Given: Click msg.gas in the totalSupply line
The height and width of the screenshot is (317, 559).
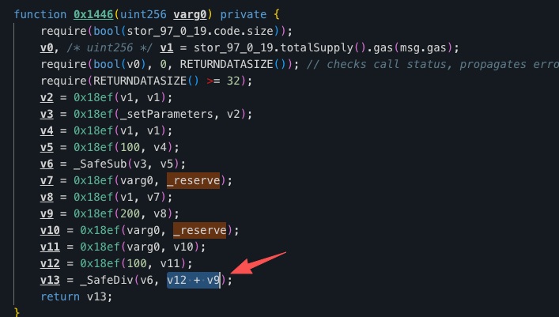Looking at the screenshot, I should [423, 47].
